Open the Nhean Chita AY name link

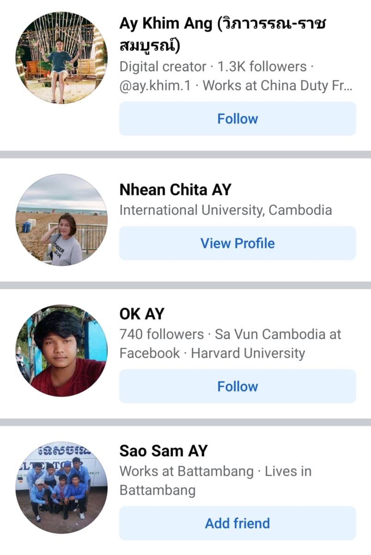(x=176, y=190)
